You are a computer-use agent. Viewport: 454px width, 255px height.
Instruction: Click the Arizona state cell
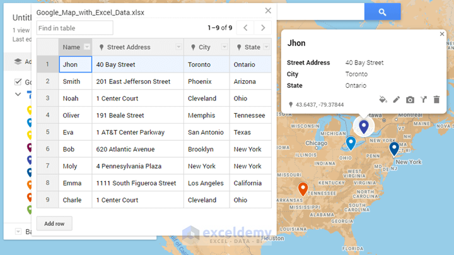point(250,81)
